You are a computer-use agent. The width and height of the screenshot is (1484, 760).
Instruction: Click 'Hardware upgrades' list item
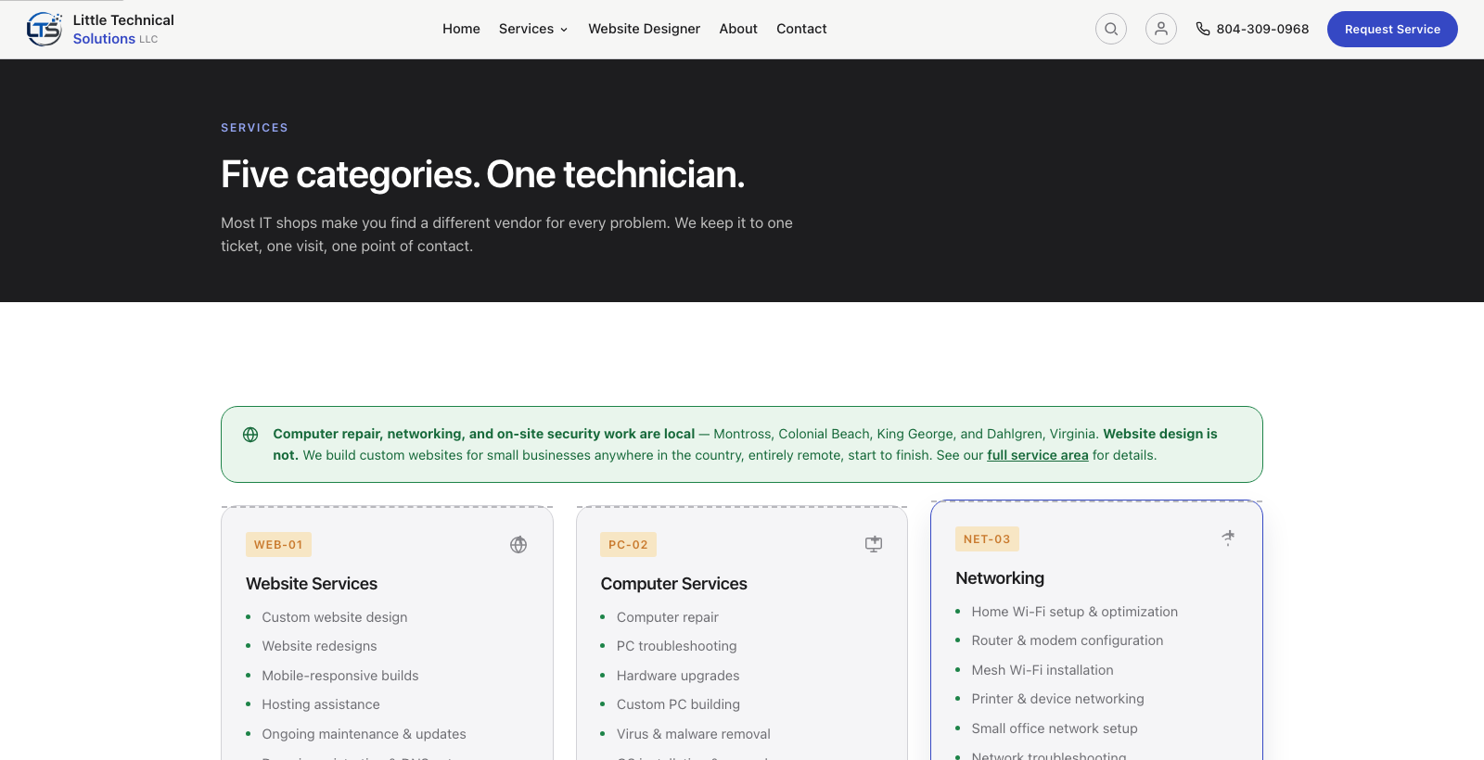pyautogui.click(x=678, y=676)
